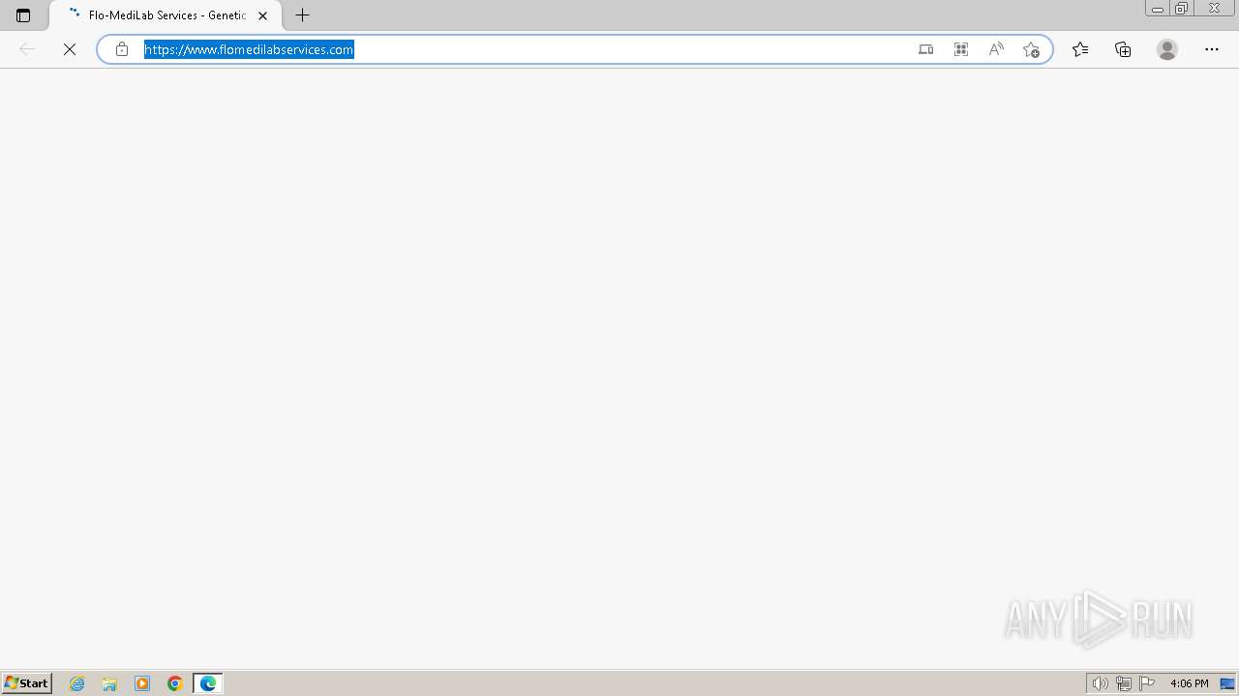This screenshot has width=1239, height=696.
Task: Close the Flo-MediLab Services tab
Action: (262, 15)
